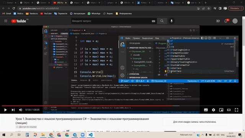Skip to the next video
245x138 pixels.
(13, 110)
